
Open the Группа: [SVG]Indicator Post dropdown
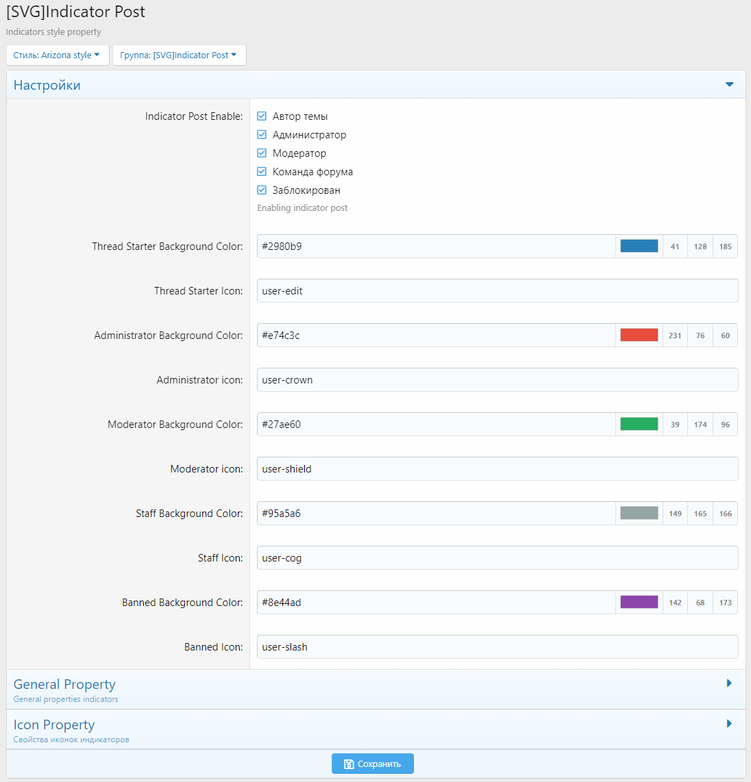[x=178, y=55]
